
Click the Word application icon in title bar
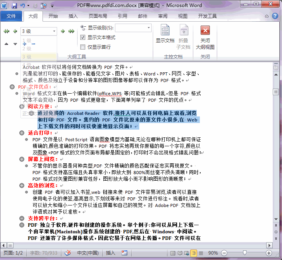pos(4,6)
